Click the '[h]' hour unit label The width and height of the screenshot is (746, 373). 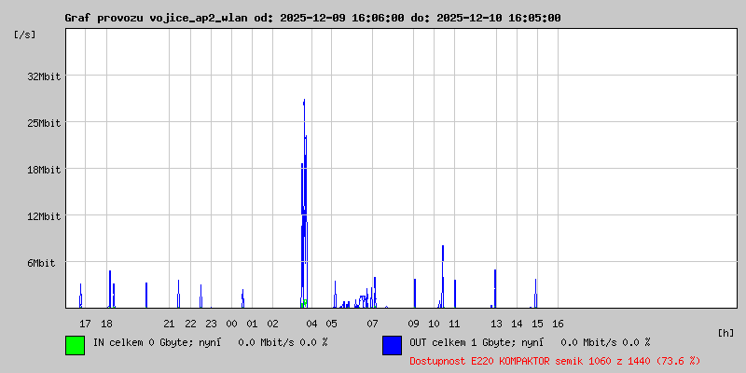click(x=725, y=333)
